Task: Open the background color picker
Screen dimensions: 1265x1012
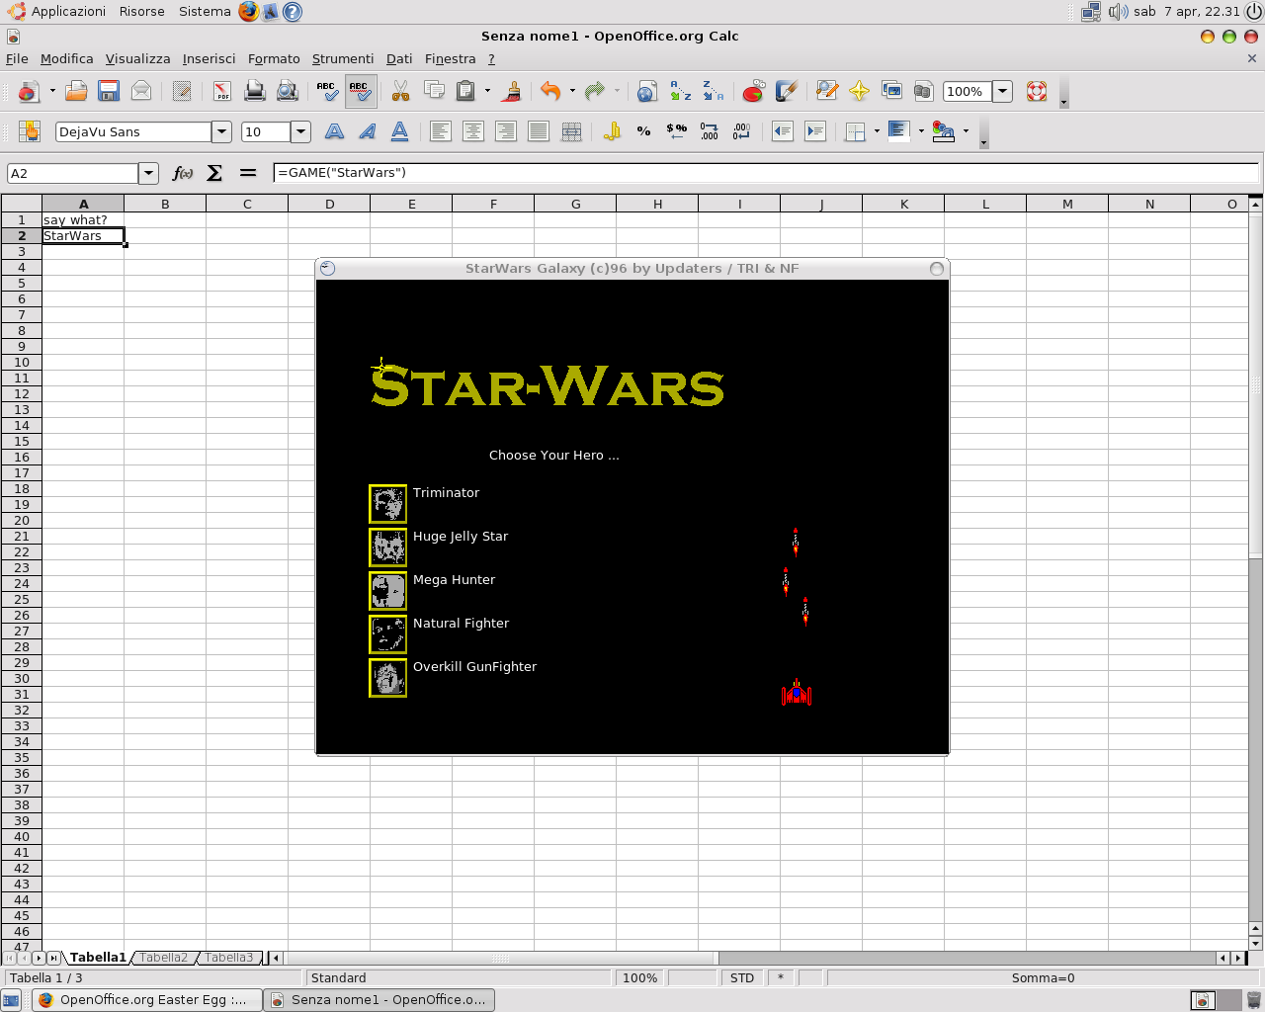Action: point(921,131)
